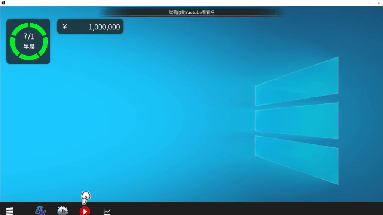Click the window's white title bar

coord(187,3)
